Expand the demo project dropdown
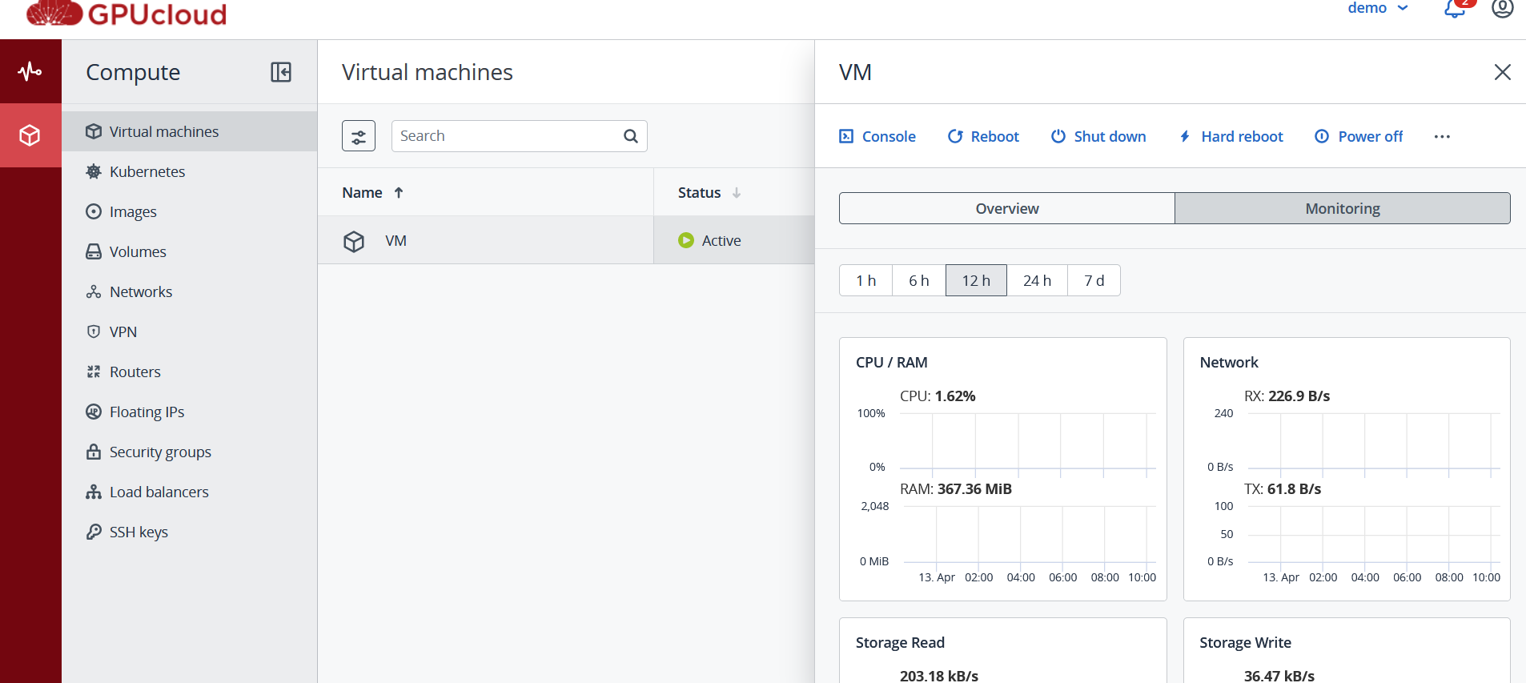 click(1378, 8)
